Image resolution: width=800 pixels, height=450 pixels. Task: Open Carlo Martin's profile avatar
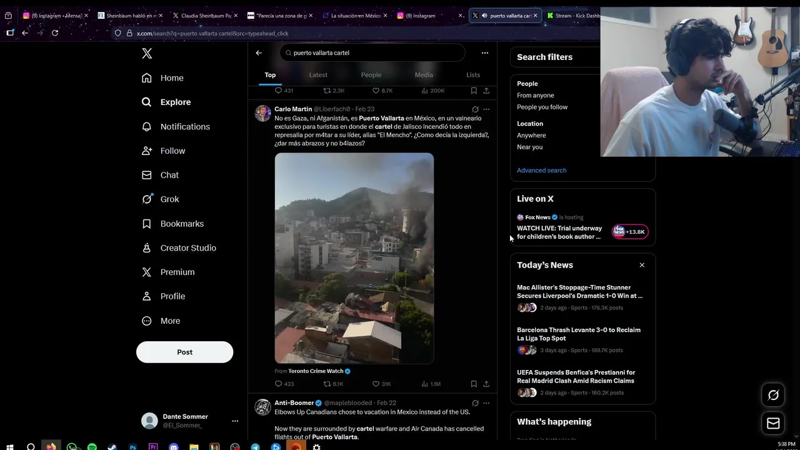click(262, 113)
